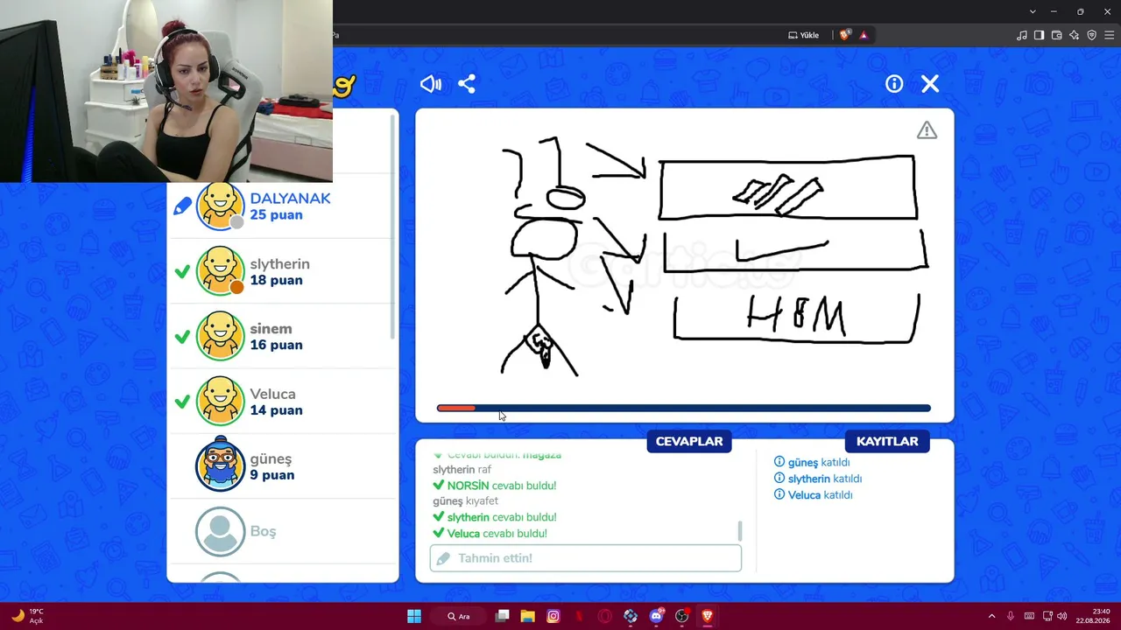Mute the game sound with speaker icon
The width and height of the screenshot is (1121, 630).
point(430,84)
